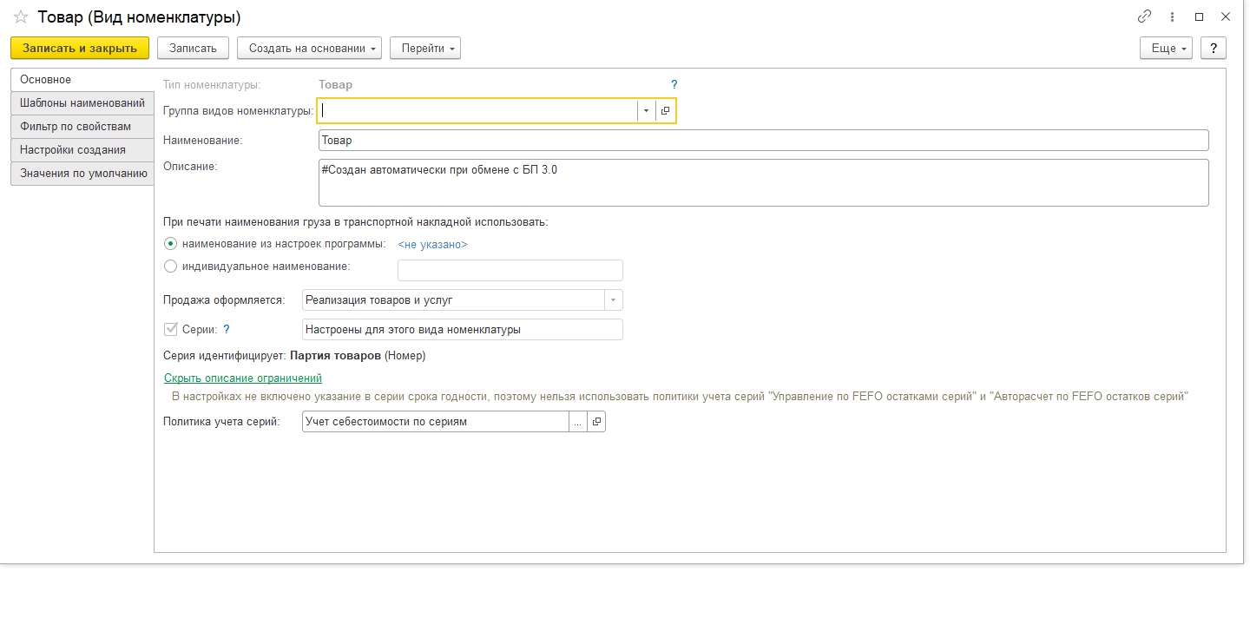This screenshot has height=625, width=1250.
Task: Switch to the 'Шаблоны наименований' tab
Action: [82, 103]
